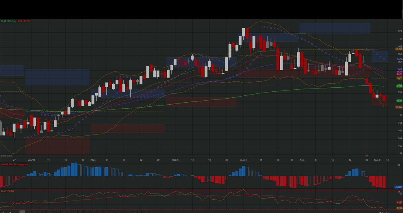Click the green 15,41 last price tag
The image size is (403, 213).
click(x=399, y=101)
